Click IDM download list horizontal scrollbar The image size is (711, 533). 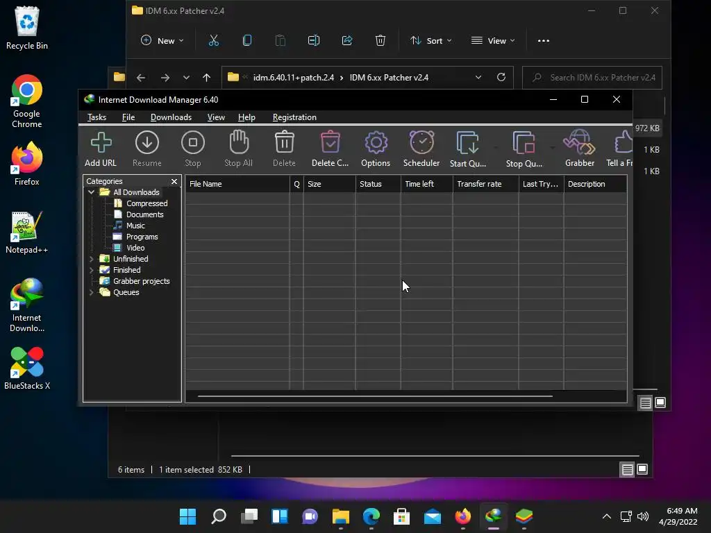[x=375, y=396]
